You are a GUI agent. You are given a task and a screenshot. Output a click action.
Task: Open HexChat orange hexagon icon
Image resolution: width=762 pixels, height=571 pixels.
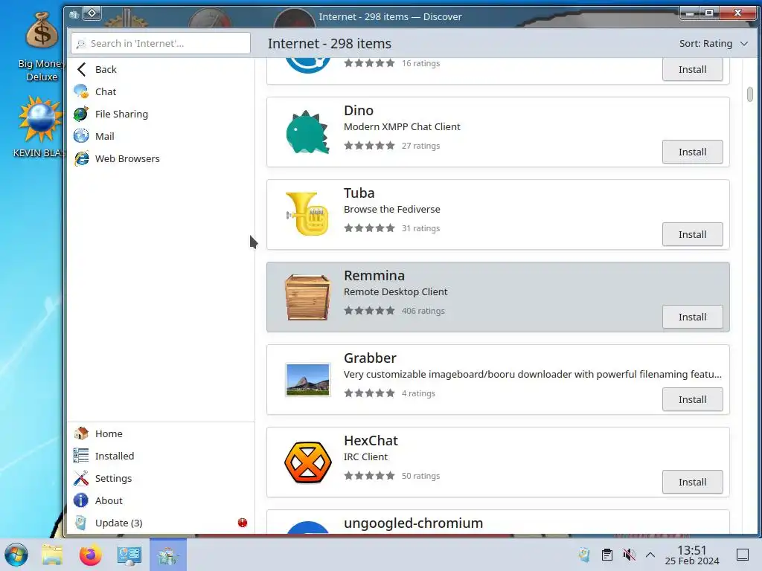pos(307,462)
